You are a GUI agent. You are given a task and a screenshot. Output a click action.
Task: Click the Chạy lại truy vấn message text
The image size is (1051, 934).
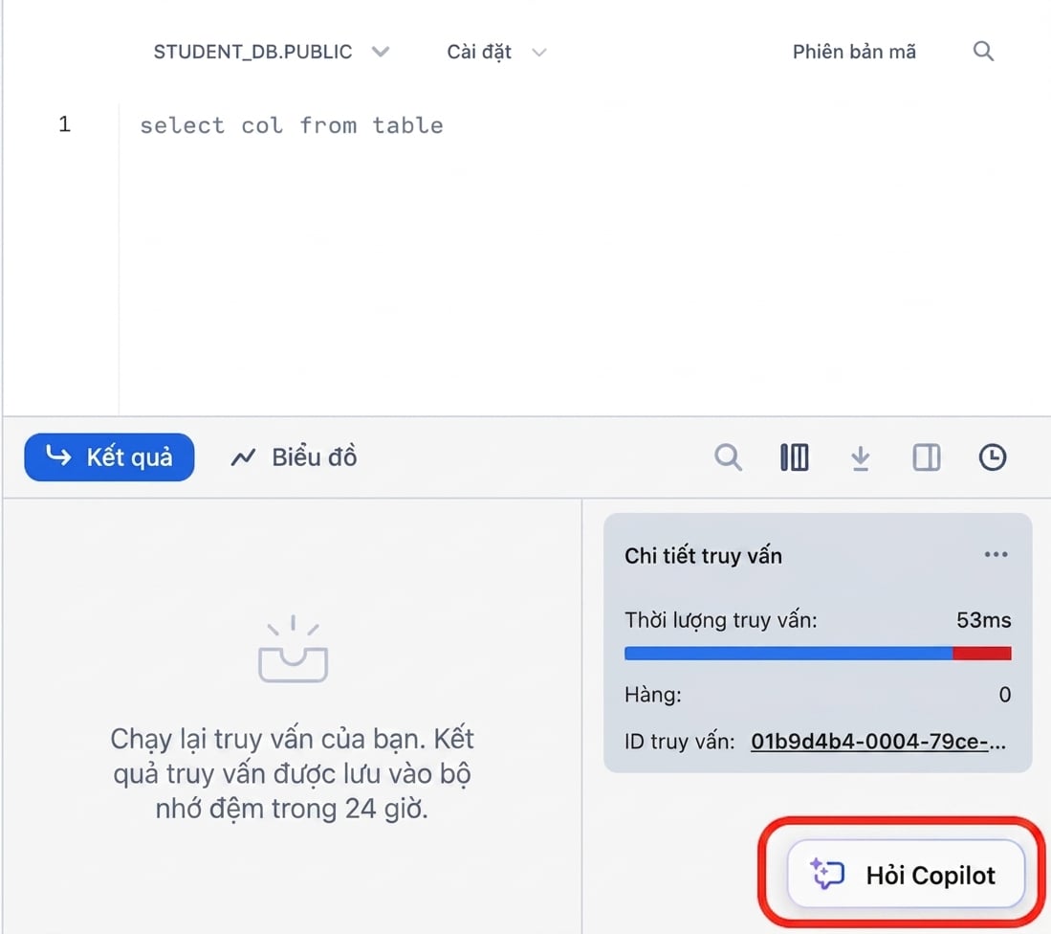pos(293,774)
